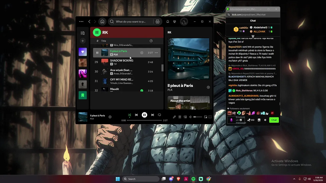The image size is (326, 183).
Task: Add current song via Now Playing panel plus
Action: tap(208, 87)
